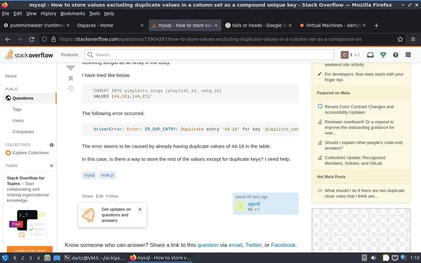The image size is (421, 263).
Task: Switch to workspace 3 in the taskbar
Action: [31, 258]
